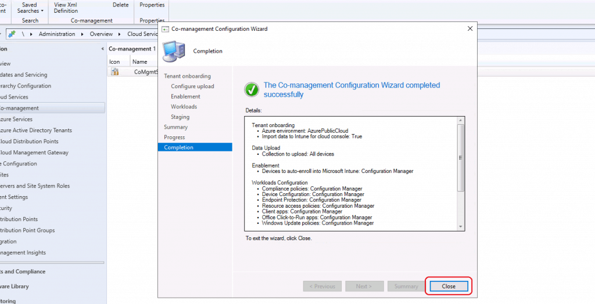Click the ribbon Properties button
The height and width of the screenshot is (304, 595).
[152, 5]
